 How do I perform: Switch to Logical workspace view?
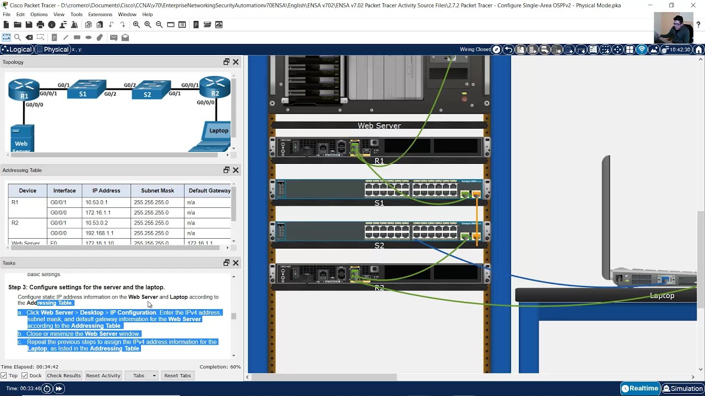click(17, 50)
